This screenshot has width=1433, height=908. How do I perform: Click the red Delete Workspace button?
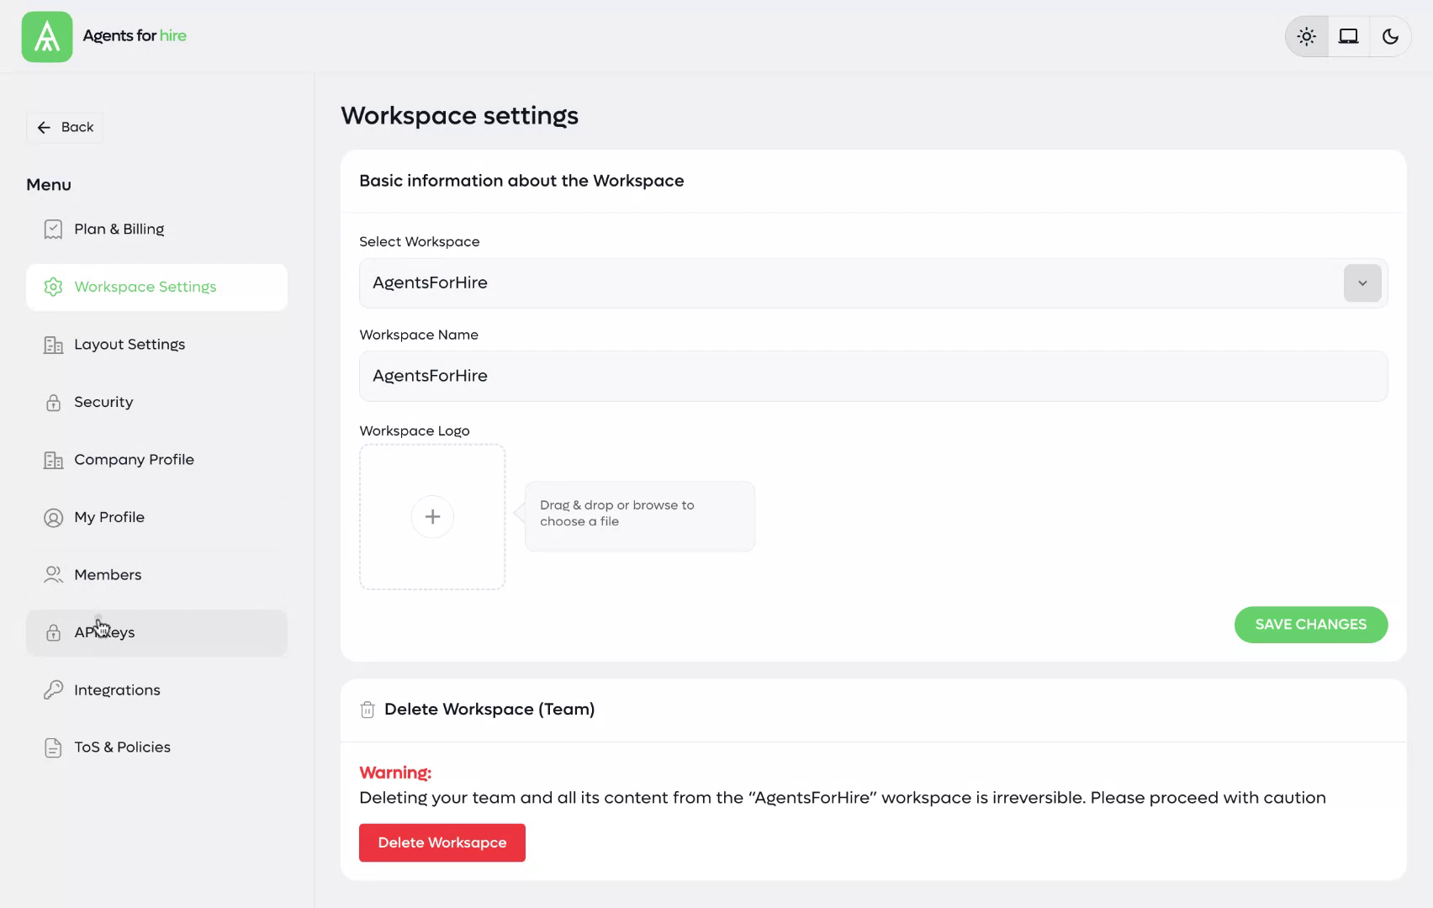point(442,842)
